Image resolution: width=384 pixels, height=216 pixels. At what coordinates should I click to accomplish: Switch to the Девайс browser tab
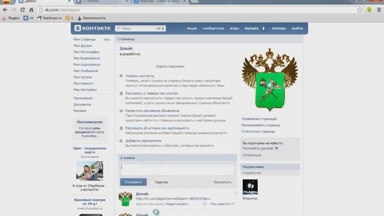[x=44, y=1]
